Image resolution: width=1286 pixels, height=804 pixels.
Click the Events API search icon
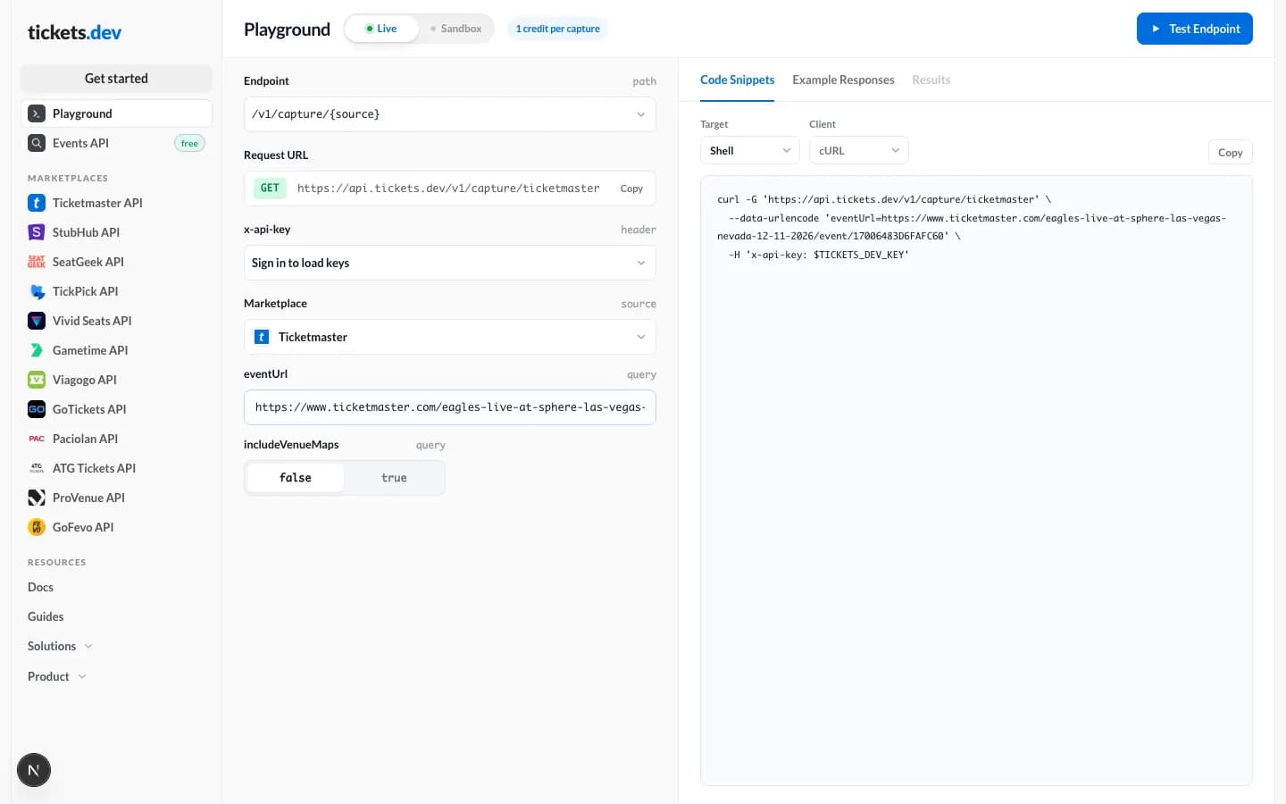click(x=37, y=143)
